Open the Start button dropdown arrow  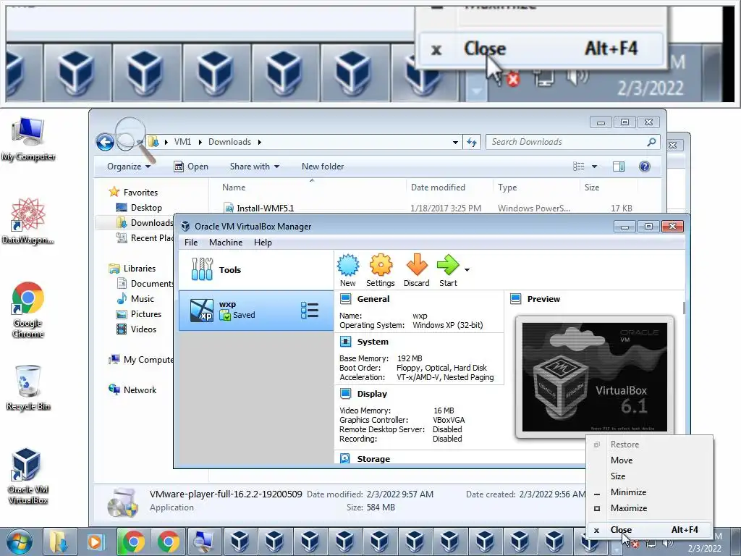point(467,270)
